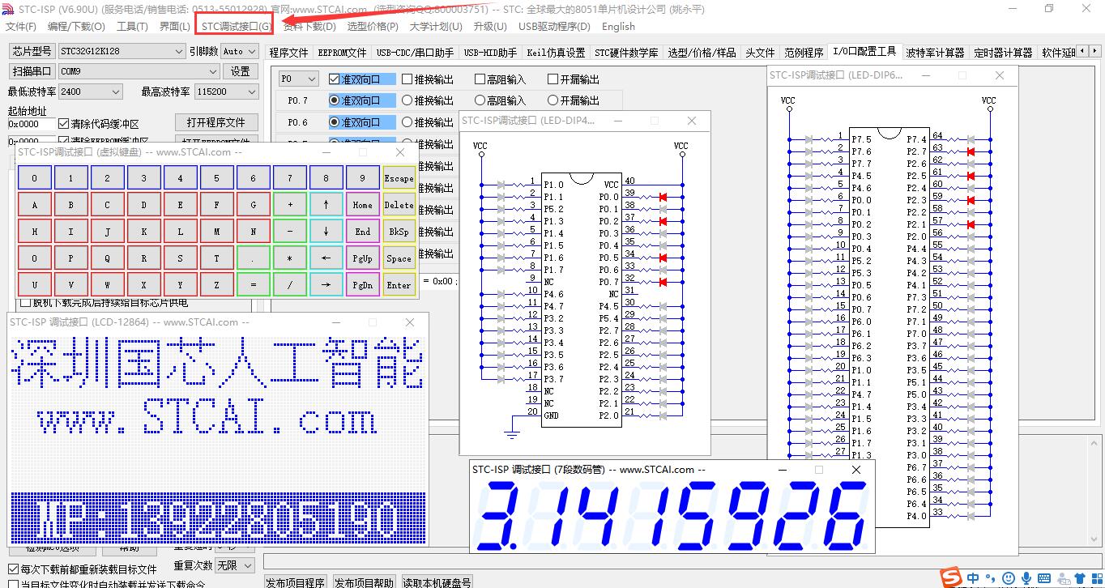Screen dimensions: 1105x588
Task: Open the emoji smiley panel on IME bar
Action: (x=1009, y=578)
